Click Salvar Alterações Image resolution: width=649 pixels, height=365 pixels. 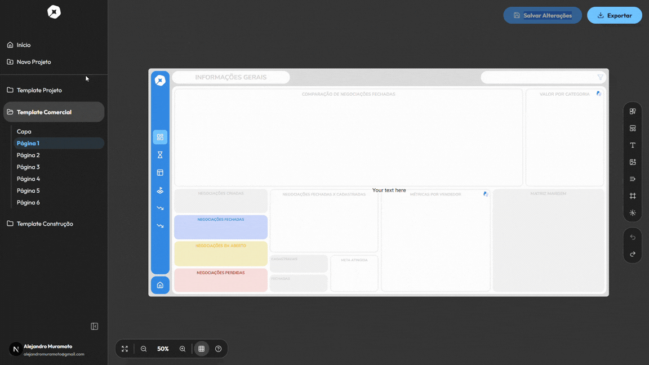542,15
